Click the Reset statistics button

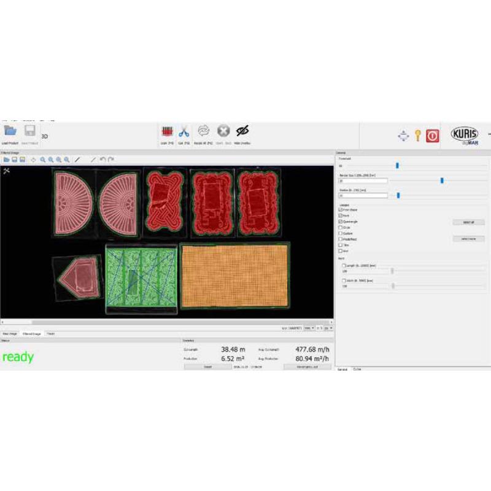click(207, 366)
